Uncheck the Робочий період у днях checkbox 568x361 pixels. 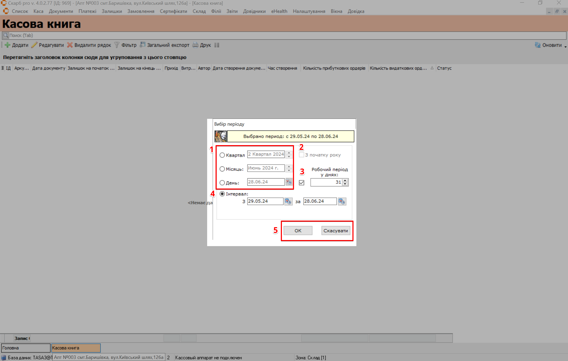pos(302,182)
